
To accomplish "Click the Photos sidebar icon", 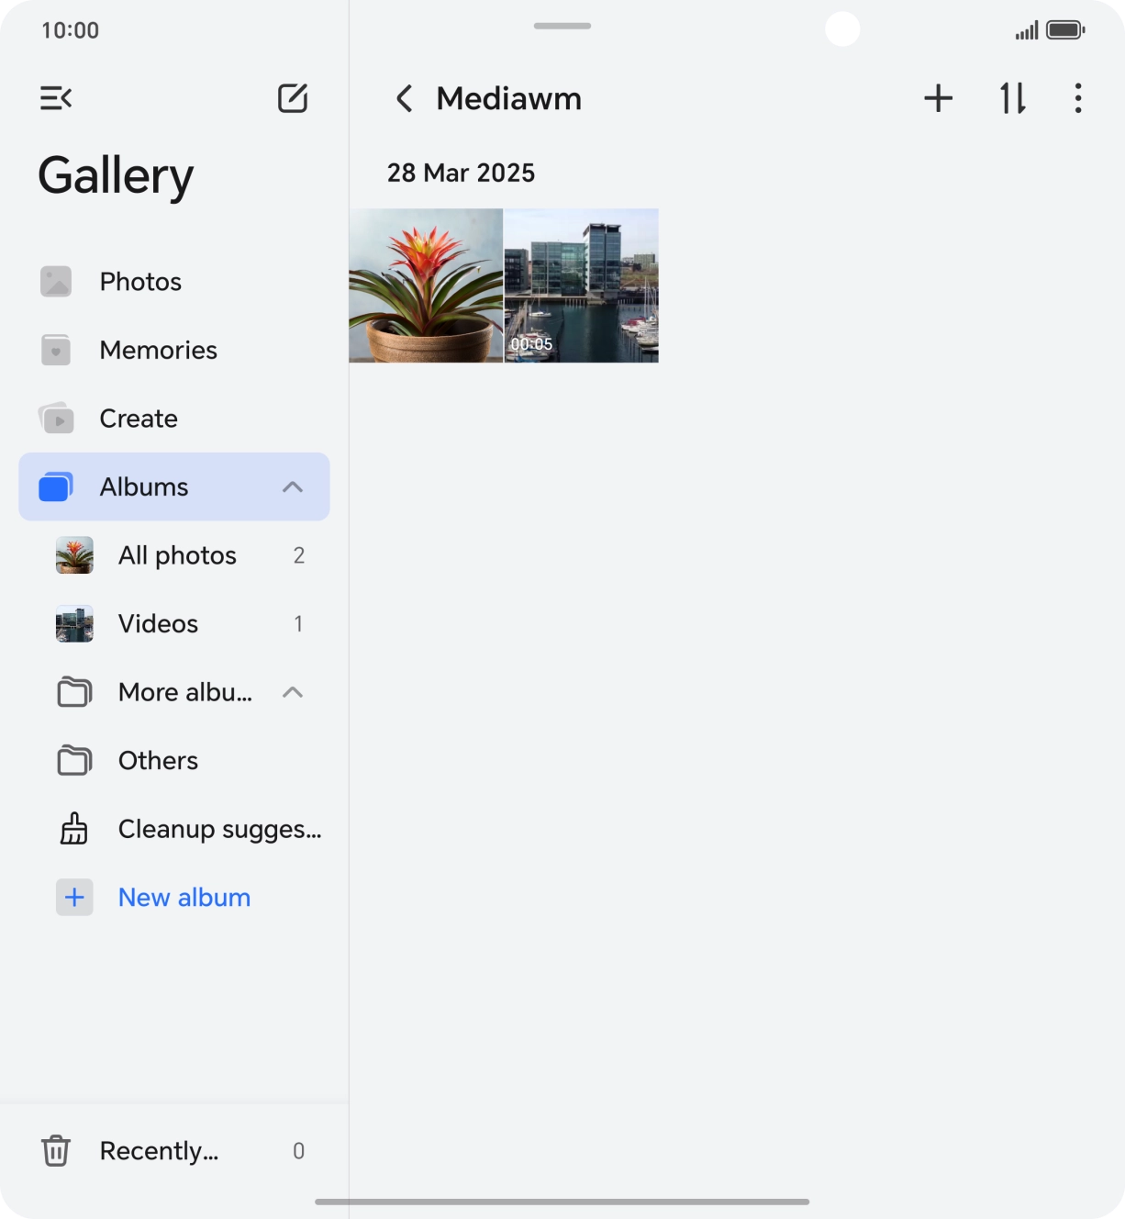I will pos(56,282).
